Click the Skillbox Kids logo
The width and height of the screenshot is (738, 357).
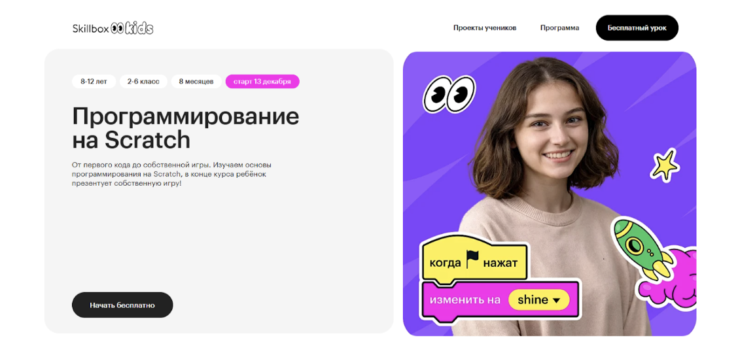point(113,28)
